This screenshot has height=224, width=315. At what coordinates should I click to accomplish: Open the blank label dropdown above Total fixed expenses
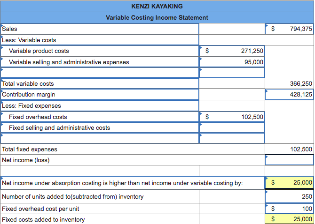[100, 138]
